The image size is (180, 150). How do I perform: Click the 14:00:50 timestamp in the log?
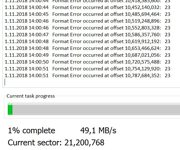pyautogui.click(x=39, y=62)
